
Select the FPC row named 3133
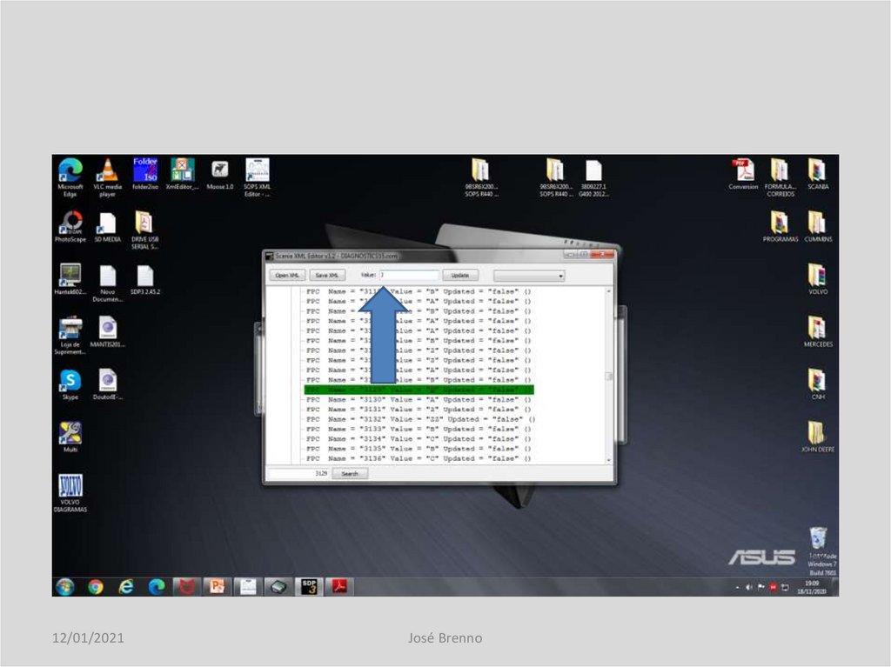click(x=419, y=429)
